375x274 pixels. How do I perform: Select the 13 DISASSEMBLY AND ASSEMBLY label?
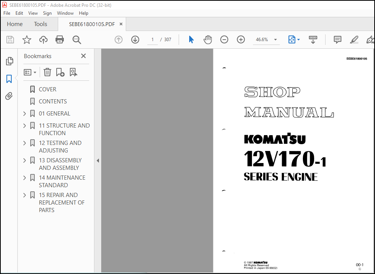pos(60,164)
